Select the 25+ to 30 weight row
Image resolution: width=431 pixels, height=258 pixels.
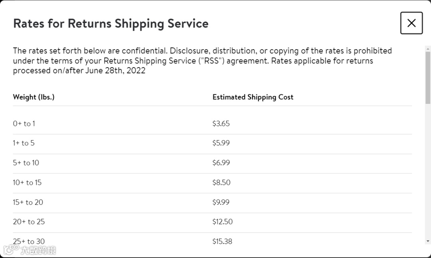[x=29, y=241]
